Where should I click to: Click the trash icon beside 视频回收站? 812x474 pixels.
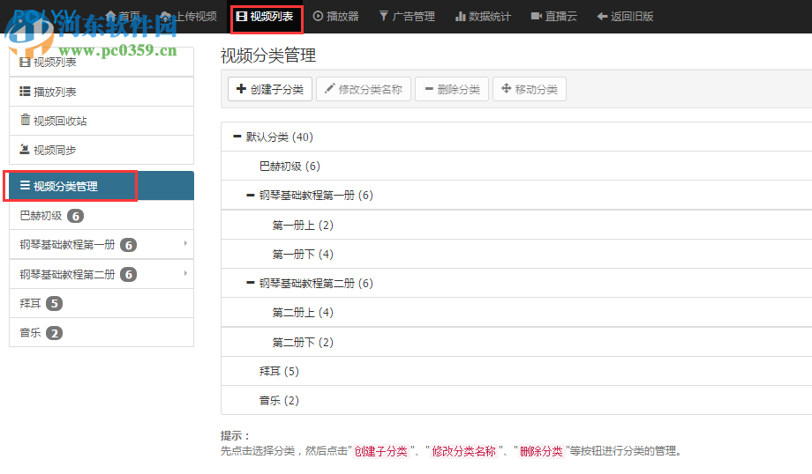pos(25,120)
